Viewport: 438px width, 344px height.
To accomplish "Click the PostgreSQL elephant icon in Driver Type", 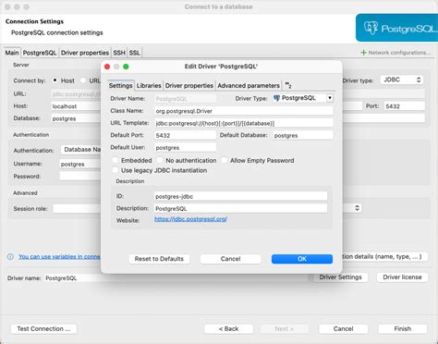I will coord(276,98).
